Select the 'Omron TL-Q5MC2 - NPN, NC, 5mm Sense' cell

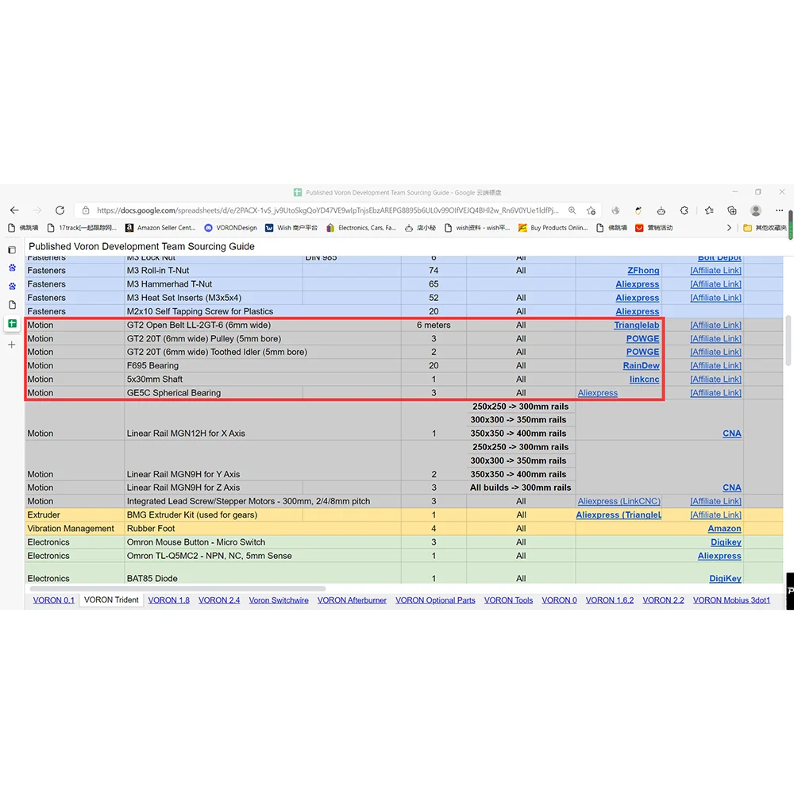click(x=263, y=556)
